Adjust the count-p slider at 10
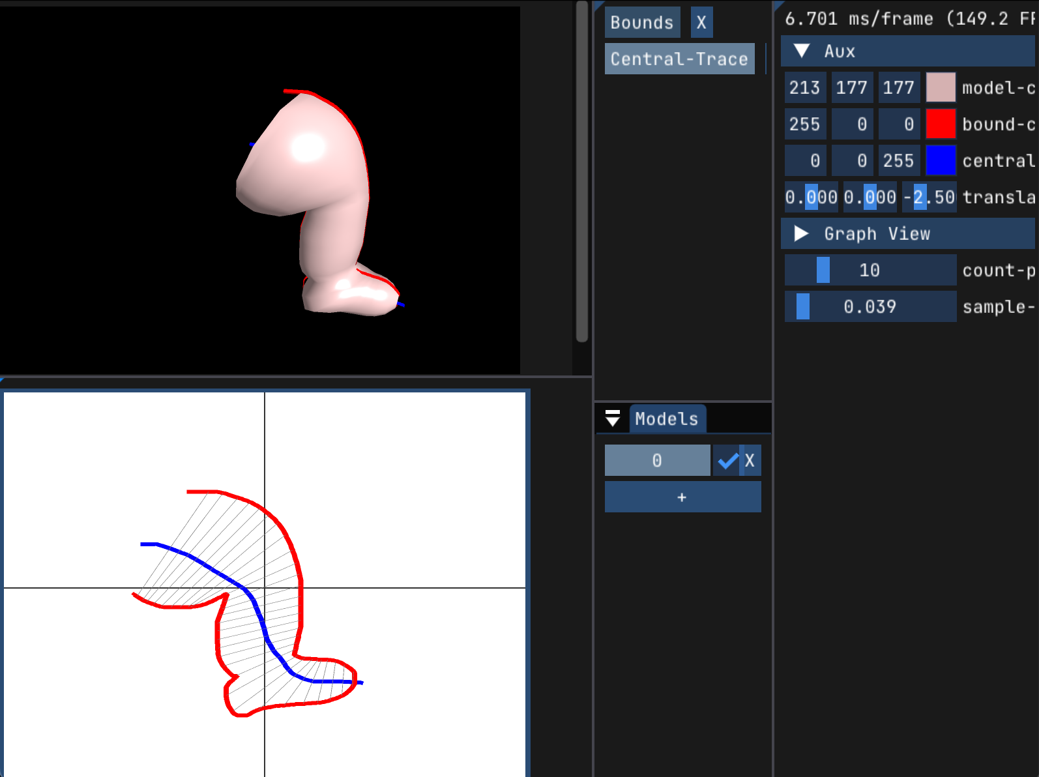Viewport: 1039px width, 777px height. pos(870,270)
